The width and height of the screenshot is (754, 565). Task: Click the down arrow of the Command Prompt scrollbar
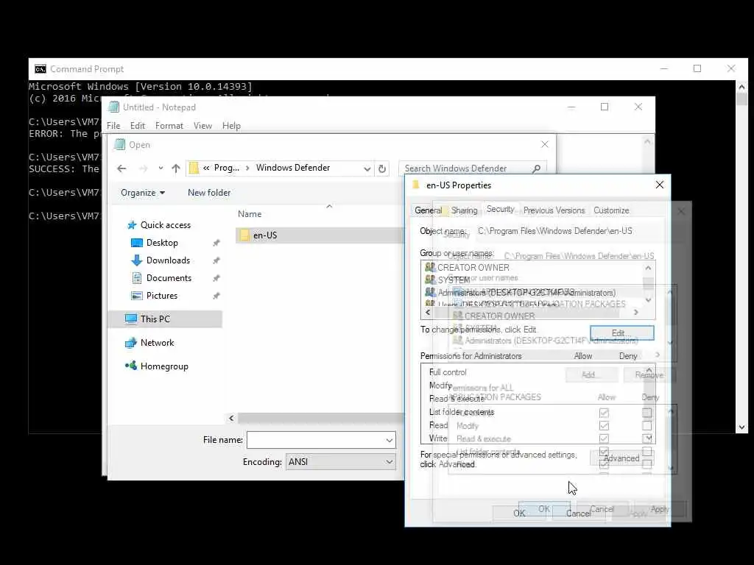pyautogui.click(x=741, y=427)
